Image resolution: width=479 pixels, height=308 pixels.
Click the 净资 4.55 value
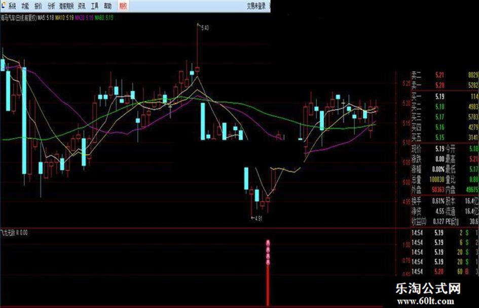tap(439, 211)
